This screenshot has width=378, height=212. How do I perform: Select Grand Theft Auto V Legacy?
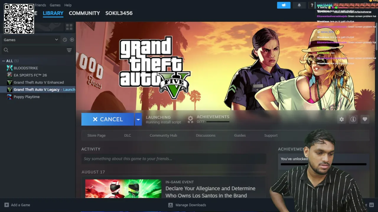coord(38,90)
